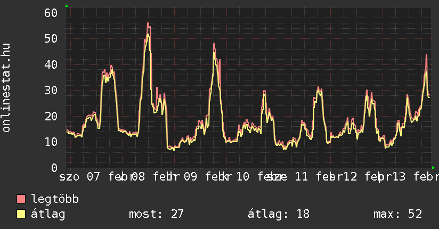This screenshot has width=439, height=229.
Task: Select the 'szo 07 febr' date label
Action: [x=93, y=177]
